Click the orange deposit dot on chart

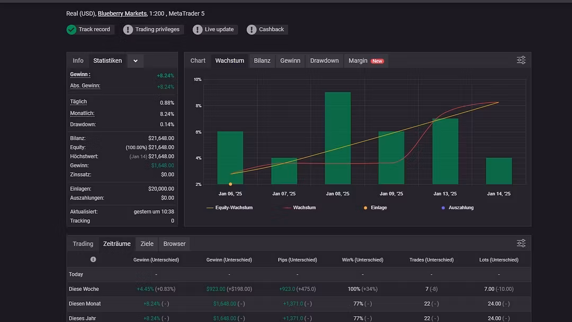point(230,184)
